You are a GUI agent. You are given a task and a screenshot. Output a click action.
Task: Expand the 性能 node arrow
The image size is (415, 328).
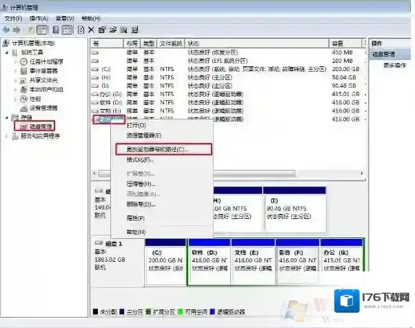pyautogui.click(x=15, y=99)
